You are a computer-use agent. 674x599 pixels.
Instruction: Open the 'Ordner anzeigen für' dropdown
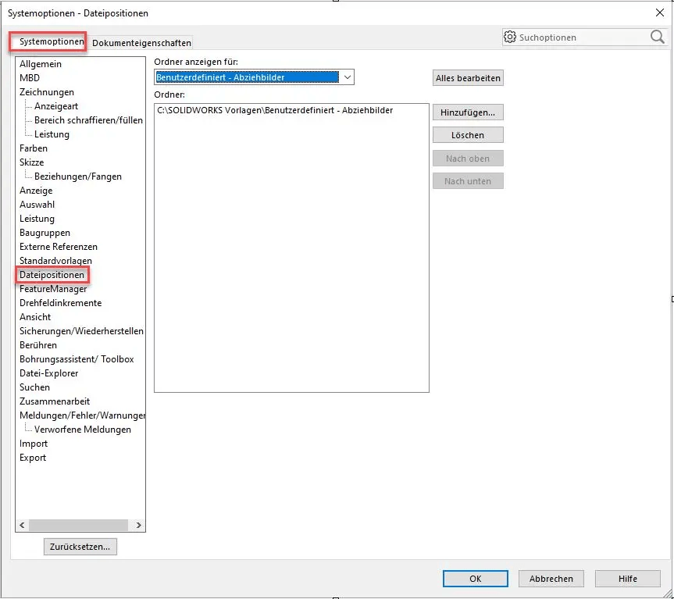click(347, 77)
